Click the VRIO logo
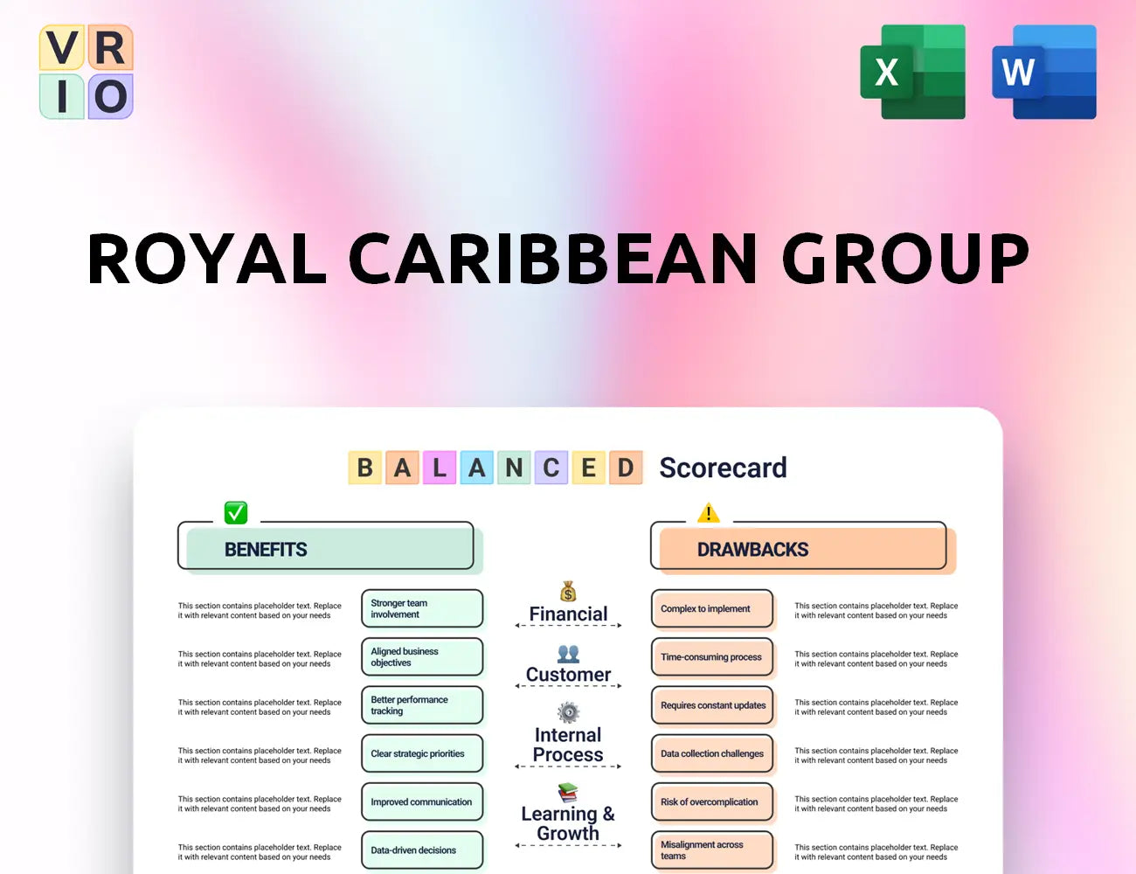1136x874 pixels. 87,72
